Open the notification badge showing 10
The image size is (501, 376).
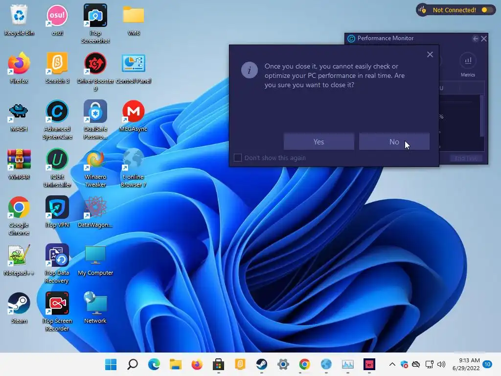487,364
